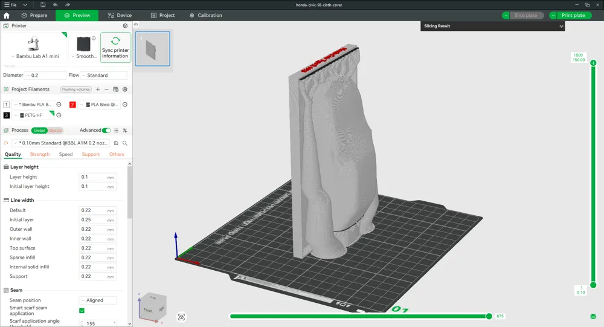604x327 pixels.
Task: Switch Process scope to Global
Action: (39, 131)
